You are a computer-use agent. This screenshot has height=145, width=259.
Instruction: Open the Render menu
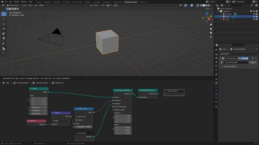click(17, 2)
